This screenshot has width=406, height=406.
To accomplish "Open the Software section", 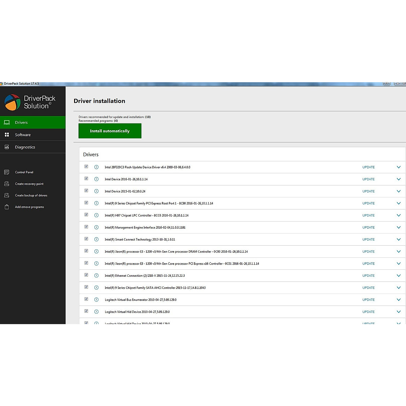I will tap(23, 135).
